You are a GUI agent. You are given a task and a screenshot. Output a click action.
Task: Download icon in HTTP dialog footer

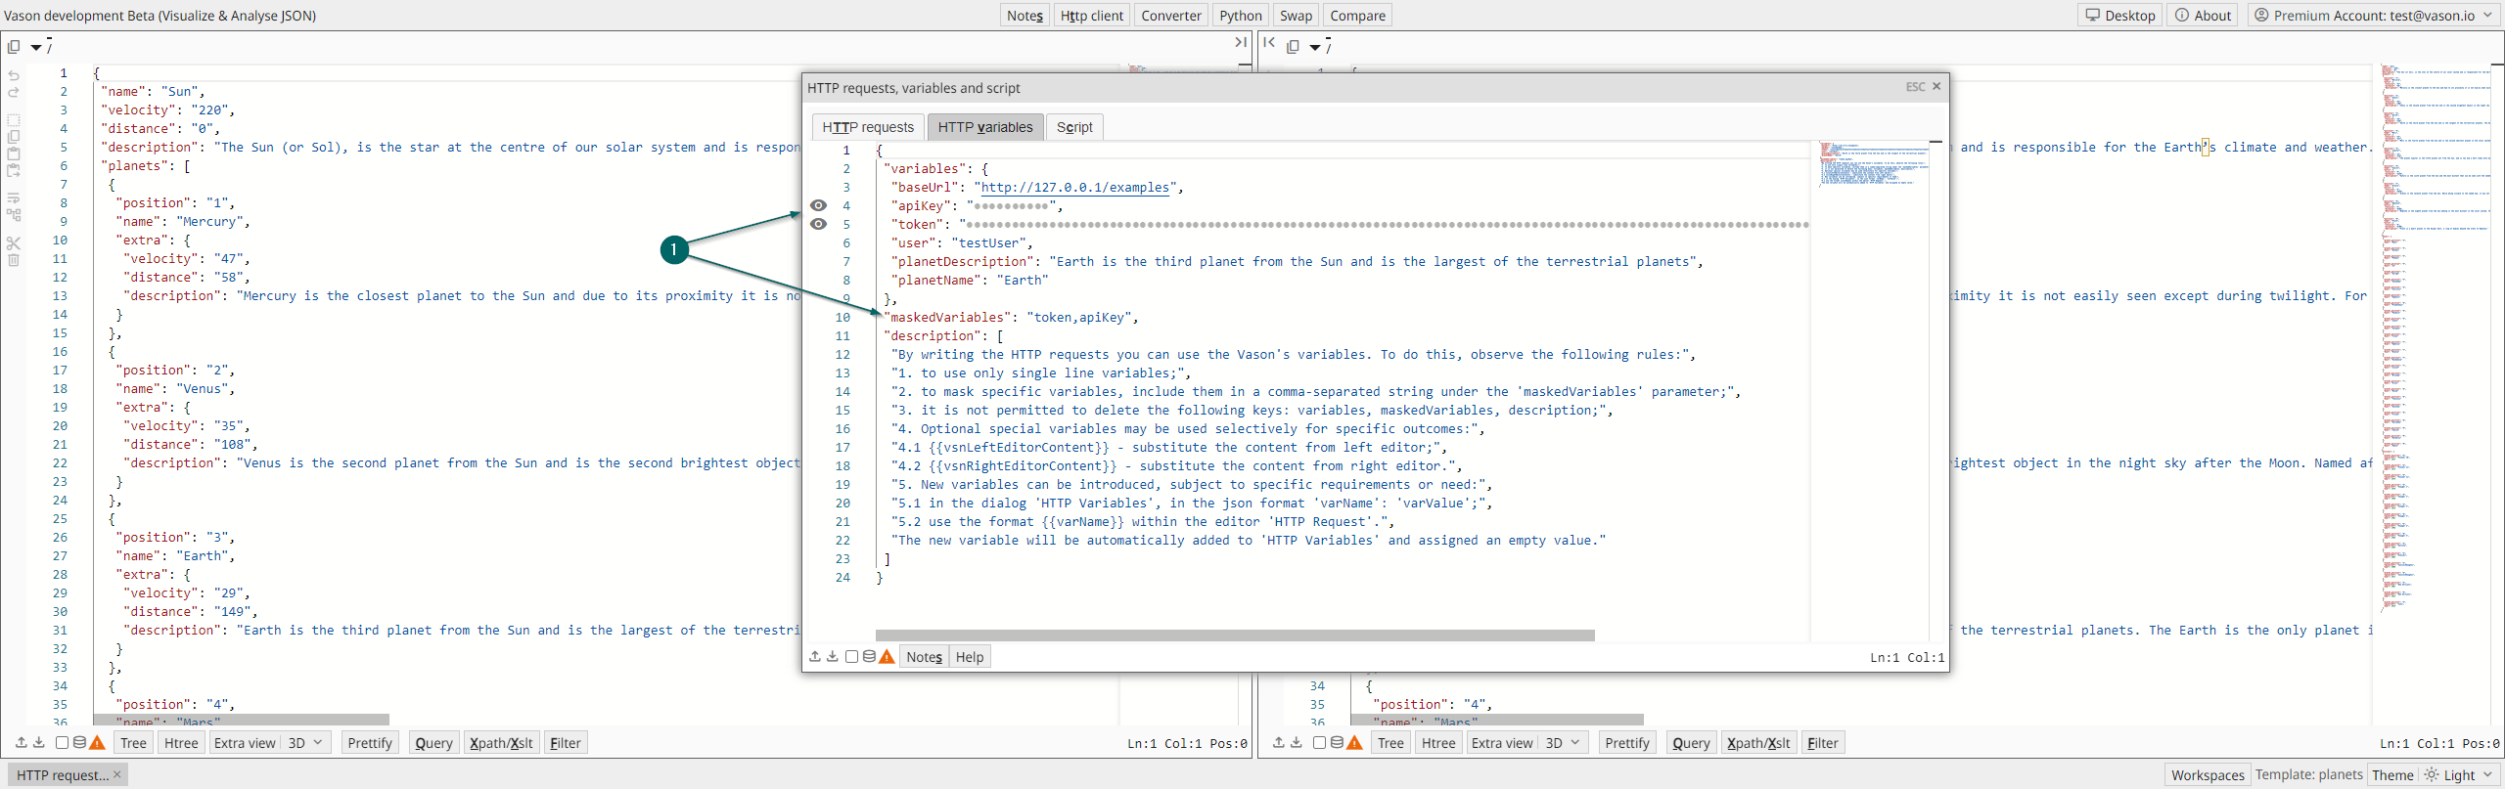click(832, 656)
